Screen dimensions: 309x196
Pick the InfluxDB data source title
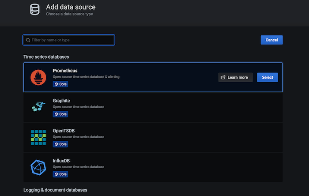coord(63,161)
